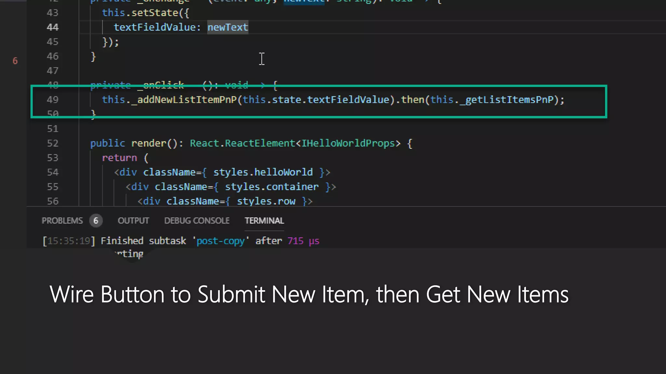
Task: Click styles.row on line 56
Action: 266,201
